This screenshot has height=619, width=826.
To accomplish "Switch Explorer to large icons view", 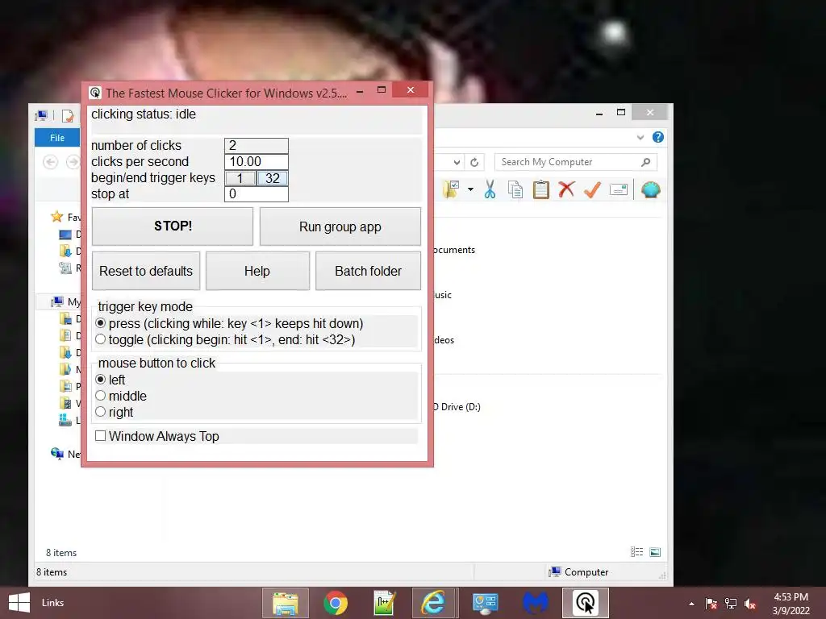I will (655, 552).
